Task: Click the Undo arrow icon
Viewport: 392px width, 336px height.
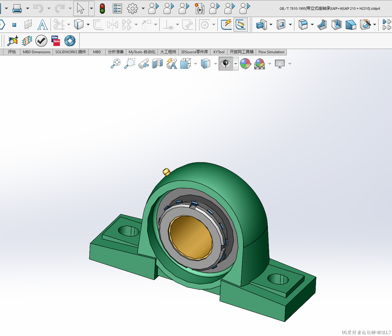Action: (38, 9)
